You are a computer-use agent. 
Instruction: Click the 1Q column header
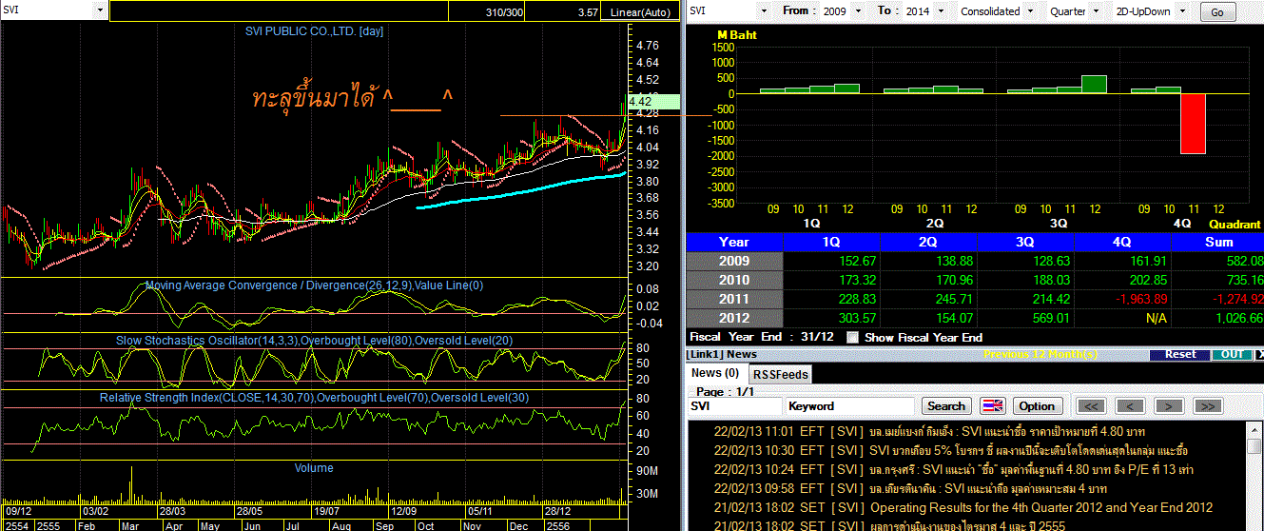coord(831,242)
